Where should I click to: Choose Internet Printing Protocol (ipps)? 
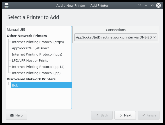tap(37, 54)
